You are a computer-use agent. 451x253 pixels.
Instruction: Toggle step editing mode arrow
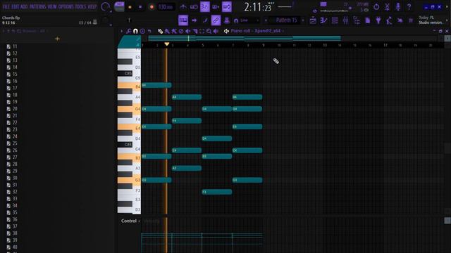click(194, 20)
